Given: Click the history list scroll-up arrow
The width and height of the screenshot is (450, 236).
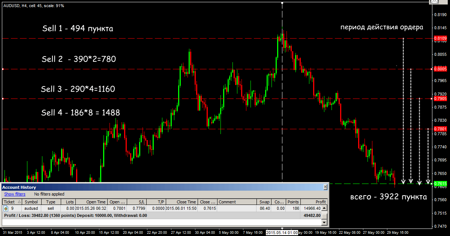Looking at the screenshot, I should click(x=325, y=208).
